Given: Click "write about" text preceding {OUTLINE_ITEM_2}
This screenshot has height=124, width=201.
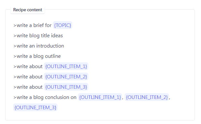Looking at the screenshot, I should pos(30,76).
